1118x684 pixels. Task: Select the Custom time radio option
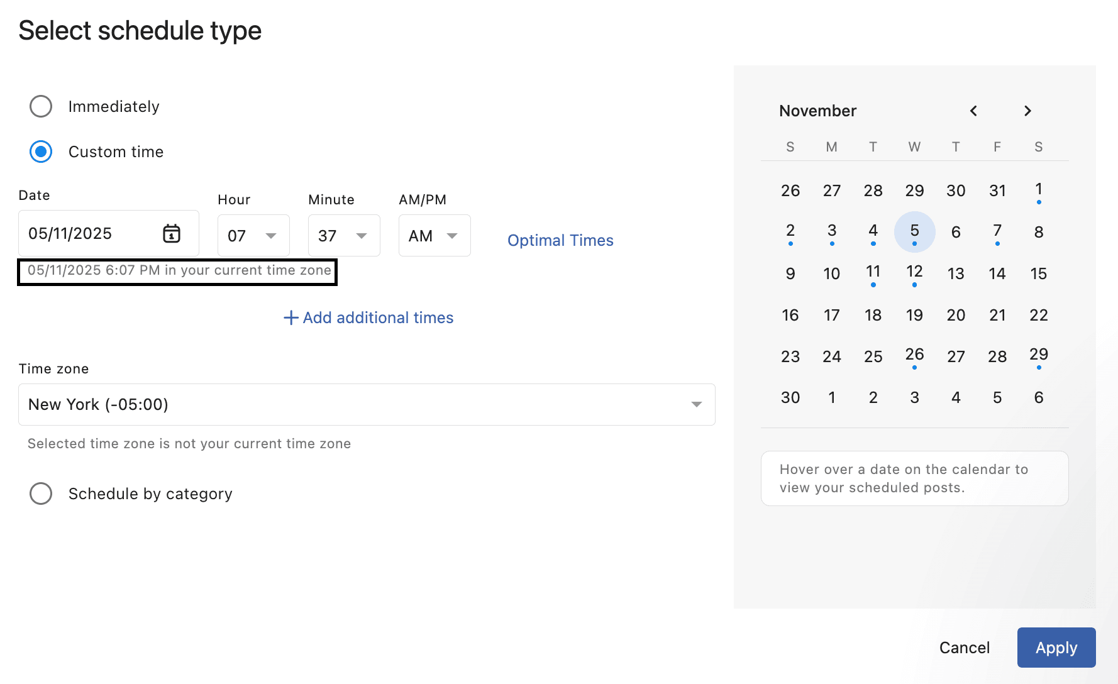tap(42, 152)
